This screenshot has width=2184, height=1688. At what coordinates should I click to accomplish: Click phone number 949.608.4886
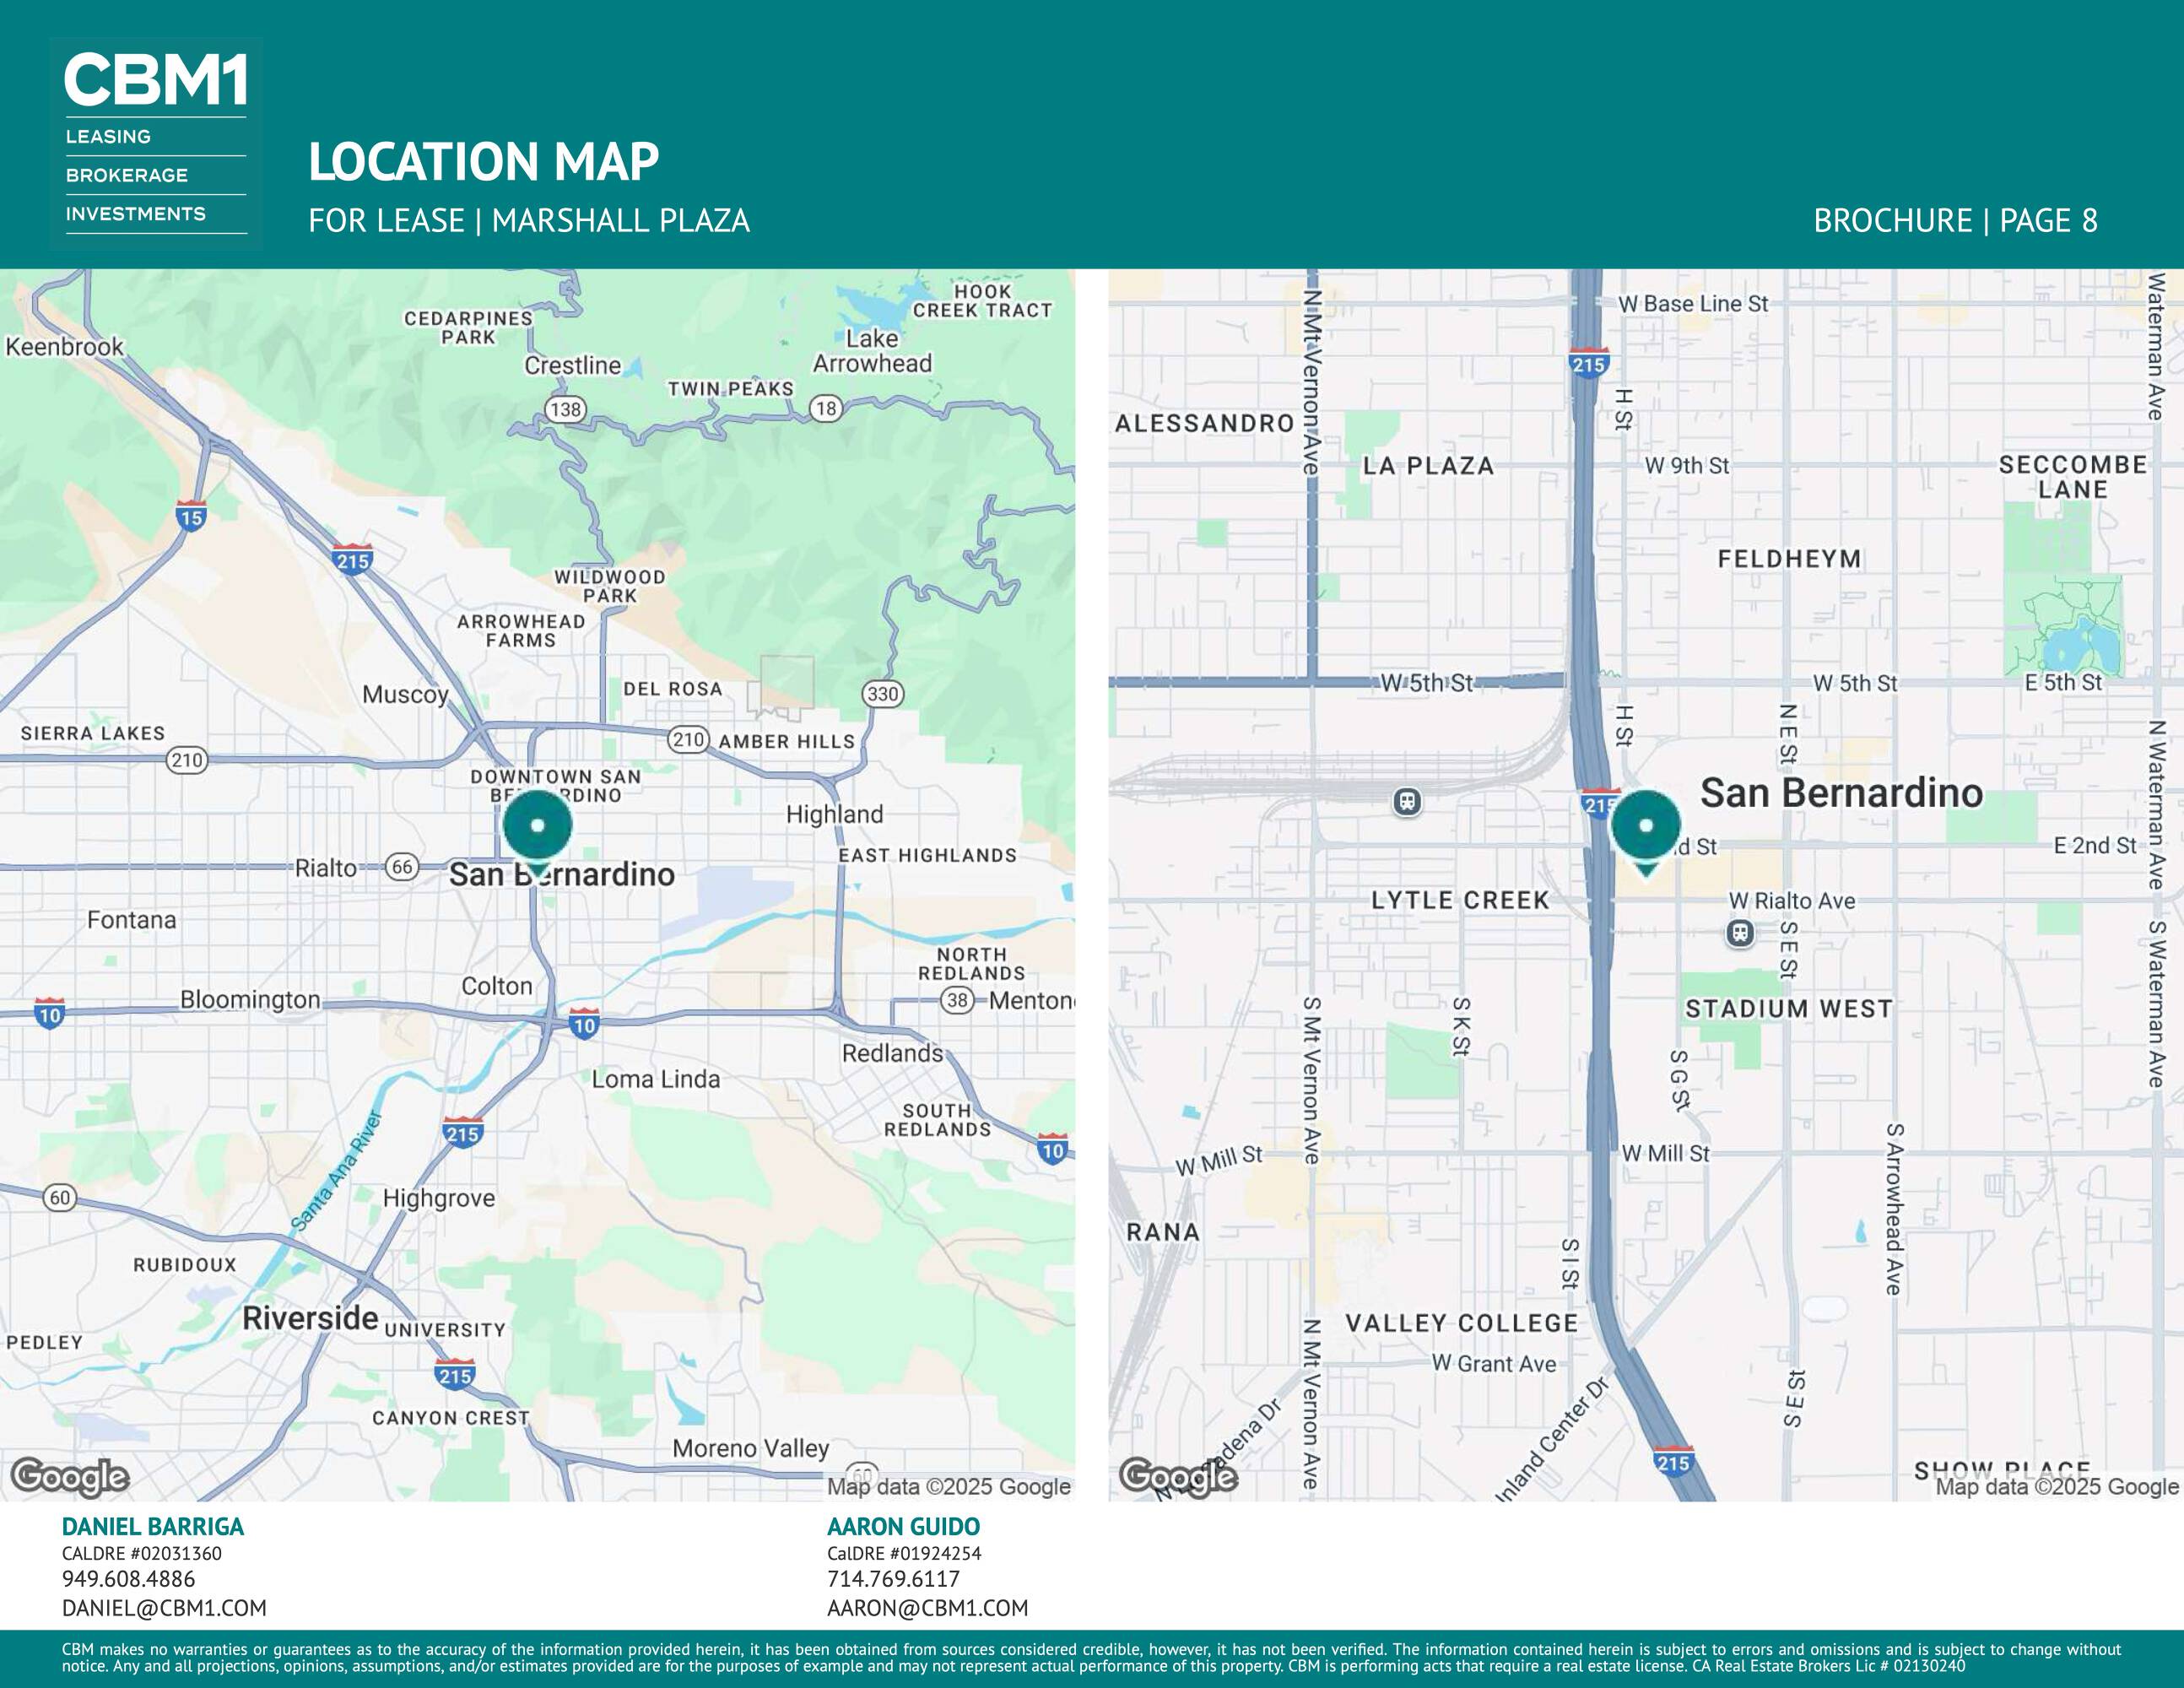[128, 1579]
